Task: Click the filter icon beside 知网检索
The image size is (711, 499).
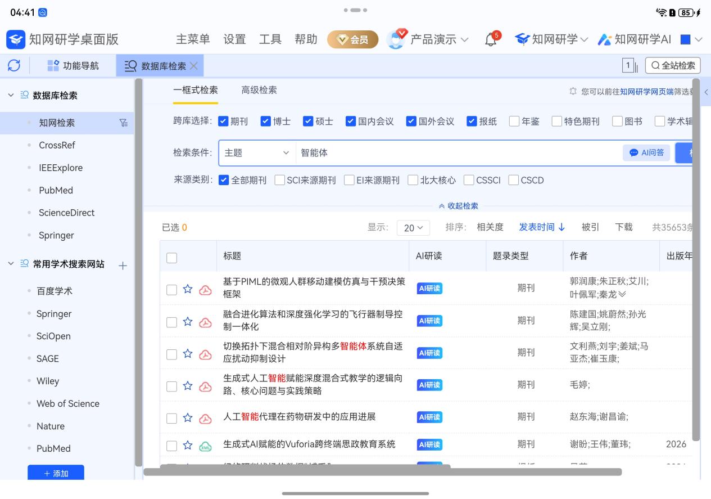Action: [124, 123]
